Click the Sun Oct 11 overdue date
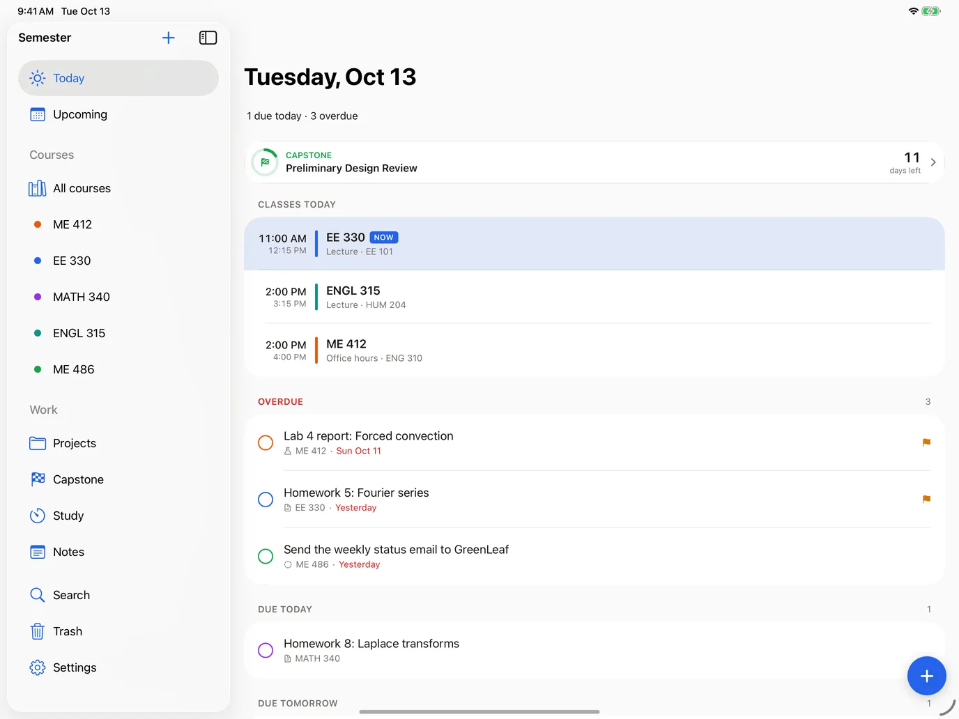The width and height of the screenshot is (959, 719). point(358,451)
